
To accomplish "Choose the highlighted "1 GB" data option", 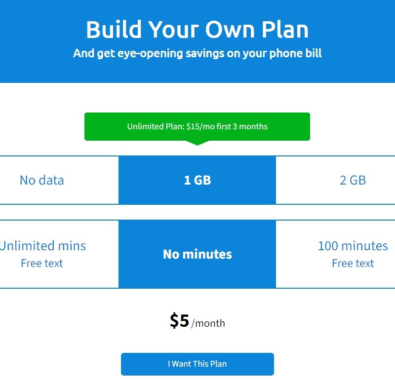I will pyautogui.click(x=197, y=180).
